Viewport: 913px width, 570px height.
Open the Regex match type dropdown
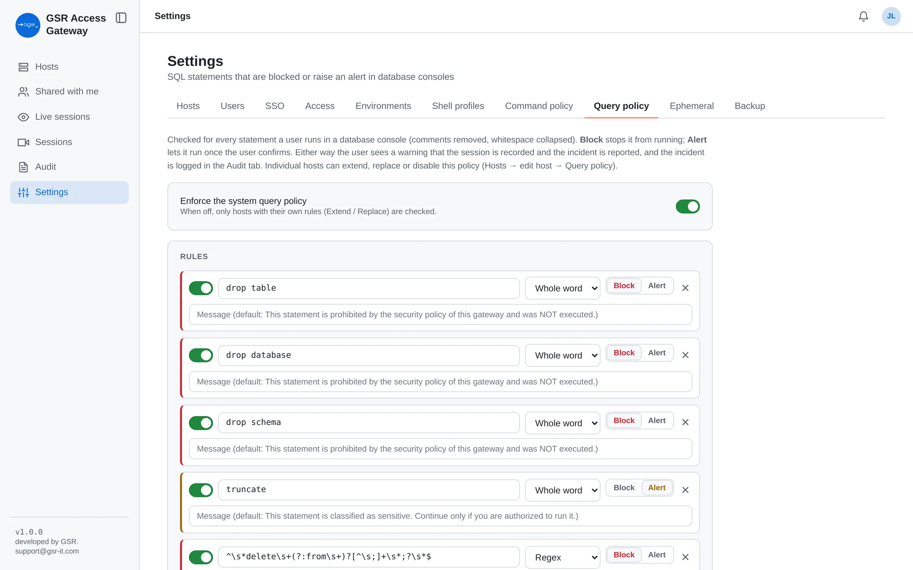(x=562, y=557)
